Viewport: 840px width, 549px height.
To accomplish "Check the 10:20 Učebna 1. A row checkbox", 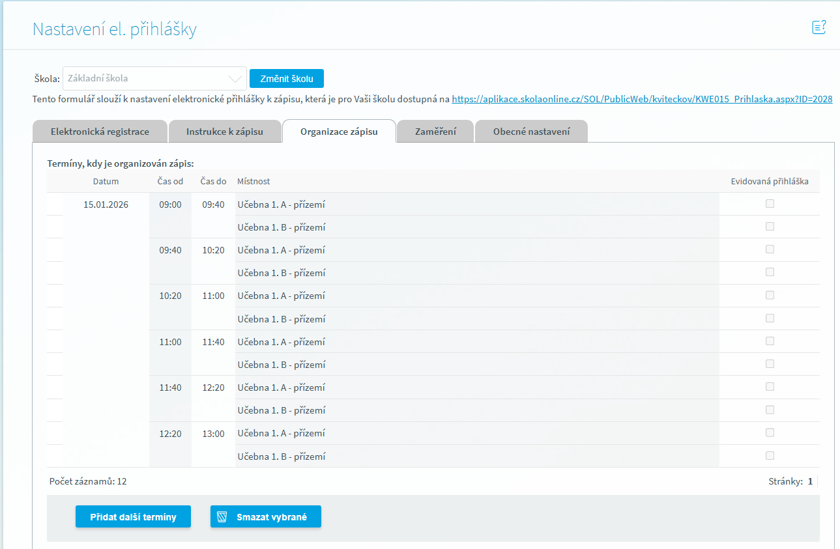I will point(770,295).
